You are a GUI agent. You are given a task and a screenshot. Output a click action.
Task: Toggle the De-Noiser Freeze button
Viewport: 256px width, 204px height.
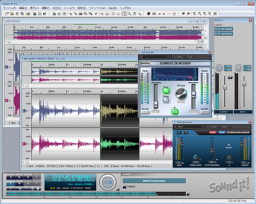[166, 100]
